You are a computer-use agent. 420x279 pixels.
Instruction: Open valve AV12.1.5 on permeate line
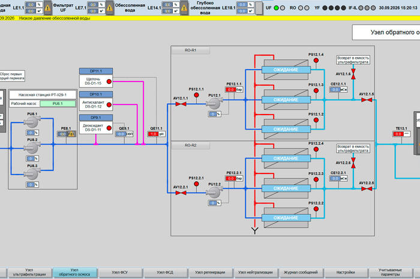pyautogui.click(x=367, y=100)
